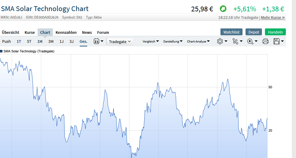
Task: Switch to the Übersicht tab
Action: click(10, 32)
